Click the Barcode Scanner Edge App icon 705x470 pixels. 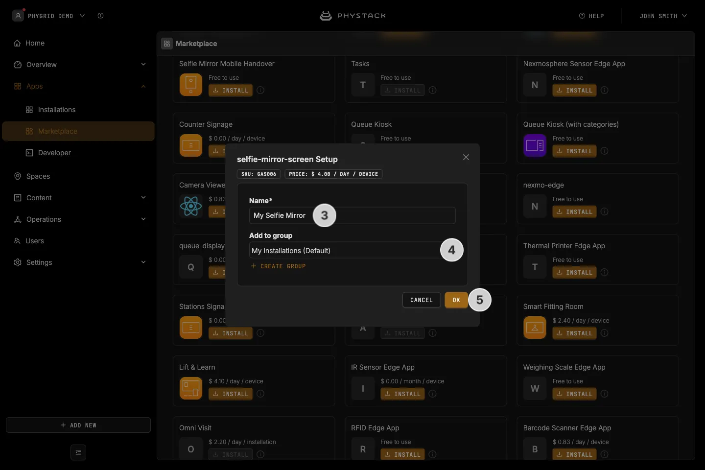tap(535, 449)
